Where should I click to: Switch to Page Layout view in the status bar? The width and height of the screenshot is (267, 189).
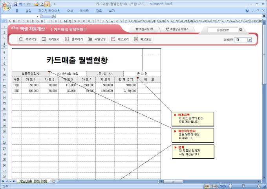pos(212,186)
